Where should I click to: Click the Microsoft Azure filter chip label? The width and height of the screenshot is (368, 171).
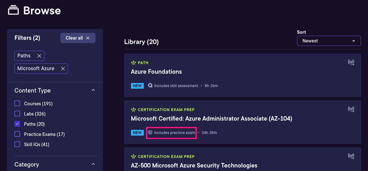point(36,69)
